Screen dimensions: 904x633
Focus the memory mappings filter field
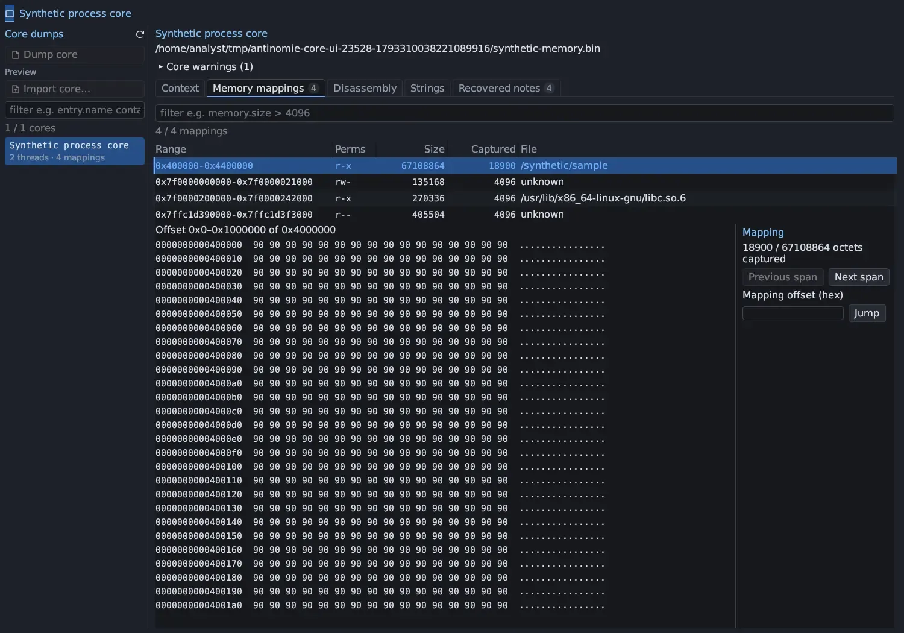point(524,113)
